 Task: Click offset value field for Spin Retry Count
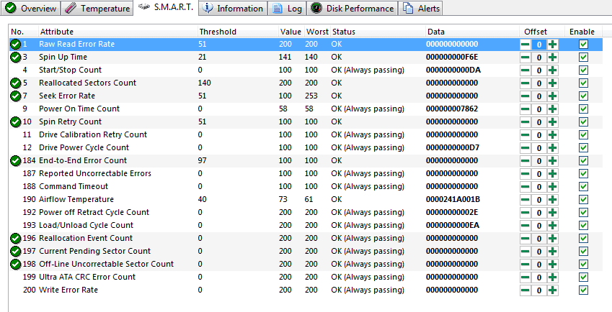click(538, 122)
